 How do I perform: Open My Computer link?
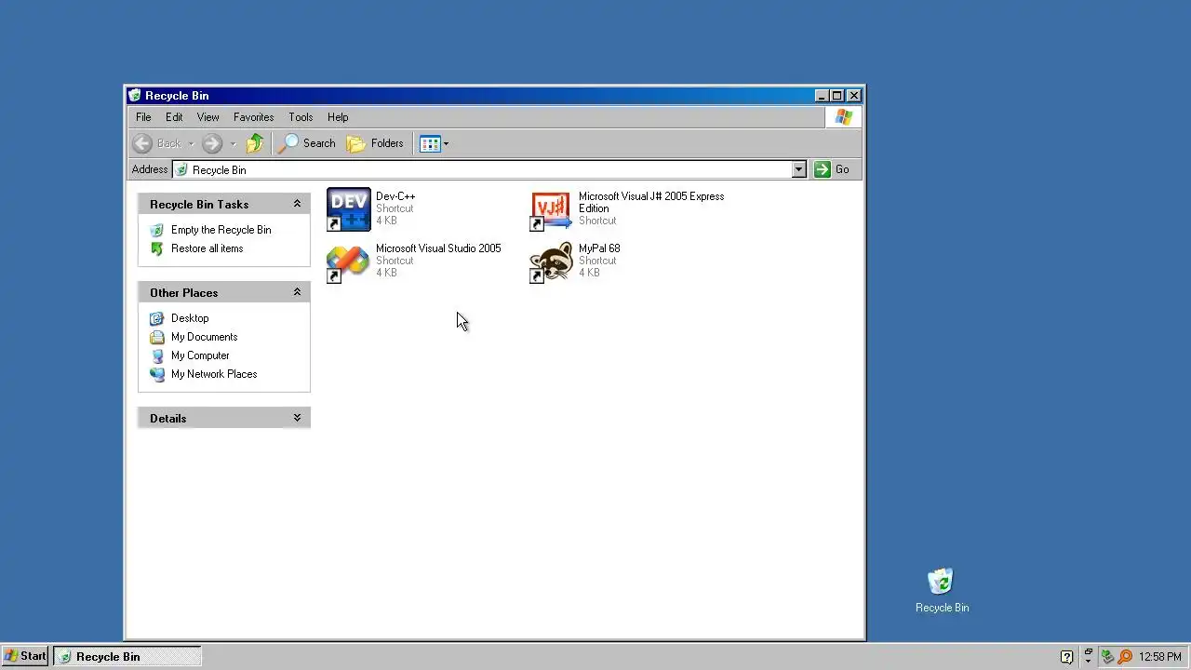pos(200,355)
